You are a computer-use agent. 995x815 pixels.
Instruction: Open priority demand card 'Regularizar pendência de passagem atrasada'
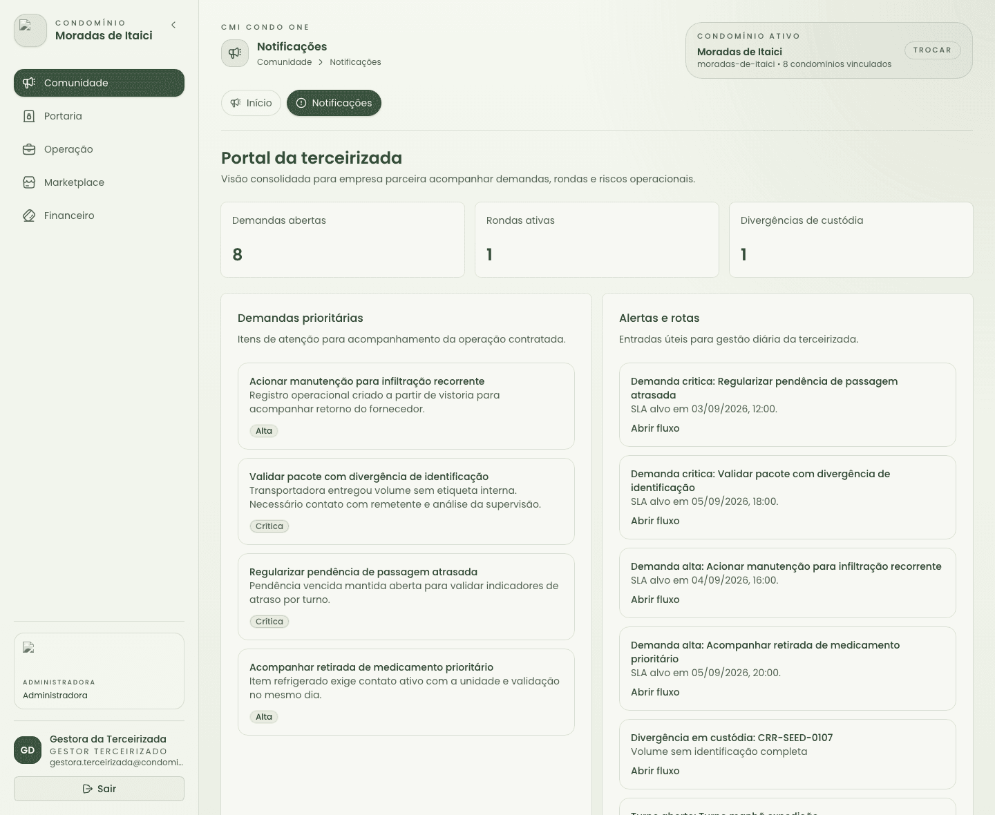coord(406,597)
